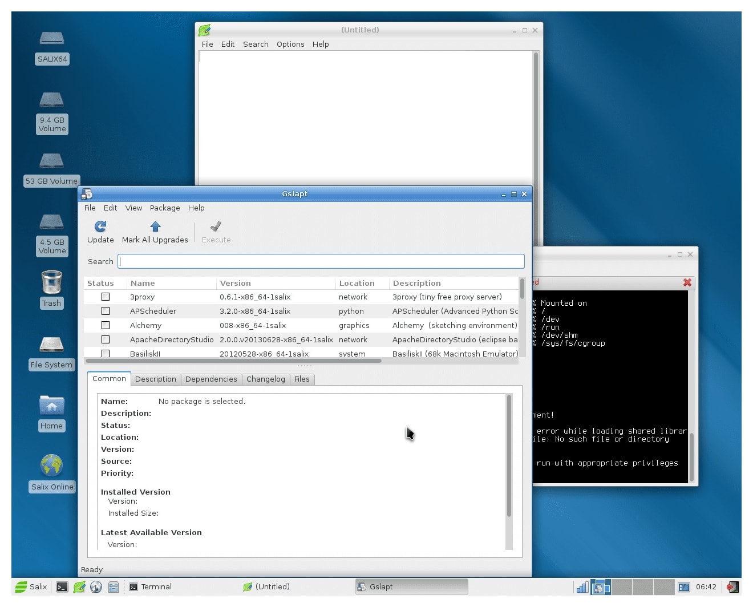Click the Gslapt taskbar button
Viewport: 753px width, 607px height.
click(411, 586)
